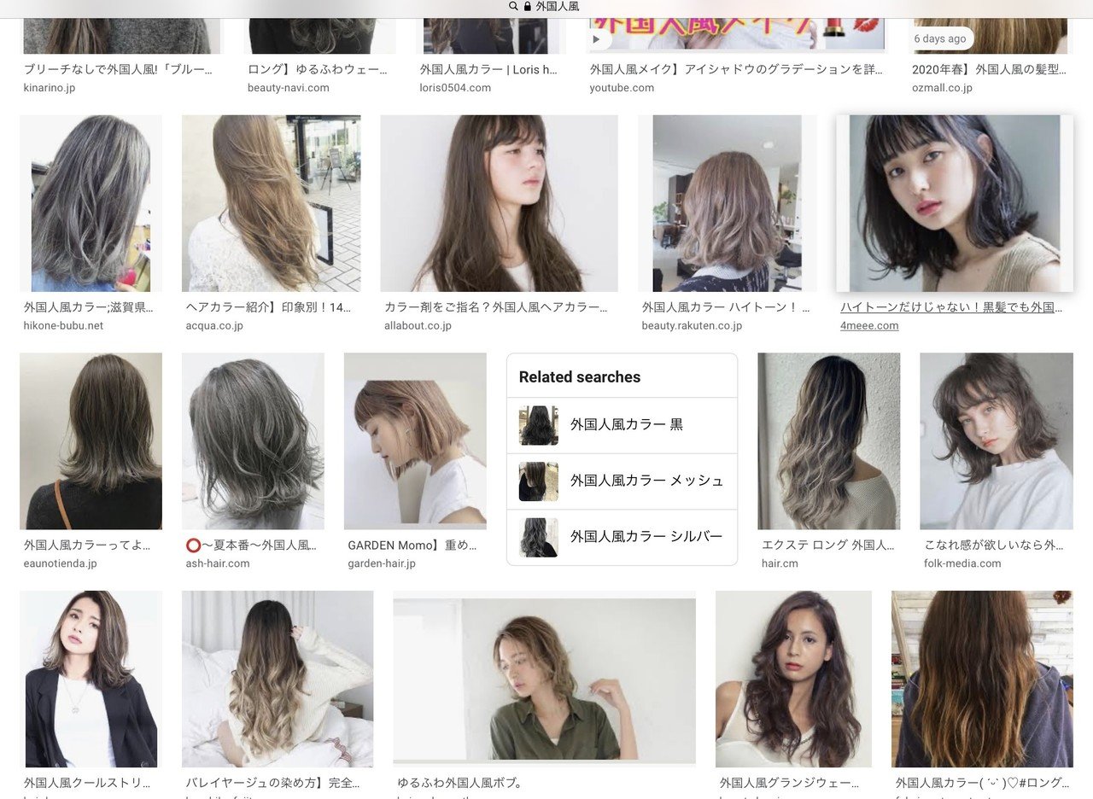Open related search 外国人風カラー シルバー
Image resolution: width=1093 pixels, height=799 pixels.
click(622, 538)
